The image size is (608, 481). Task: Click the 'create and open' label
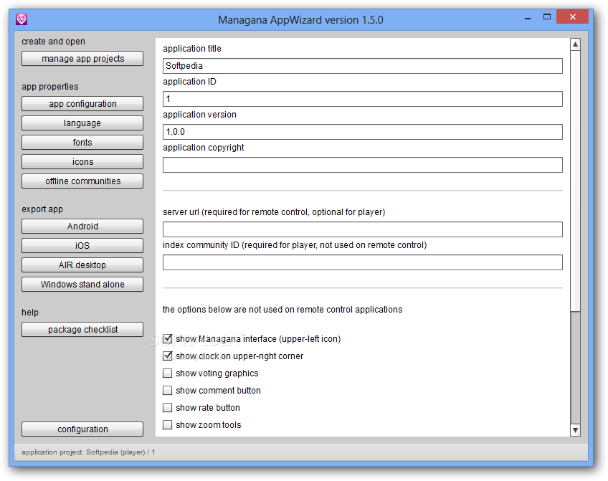(53, 42)
